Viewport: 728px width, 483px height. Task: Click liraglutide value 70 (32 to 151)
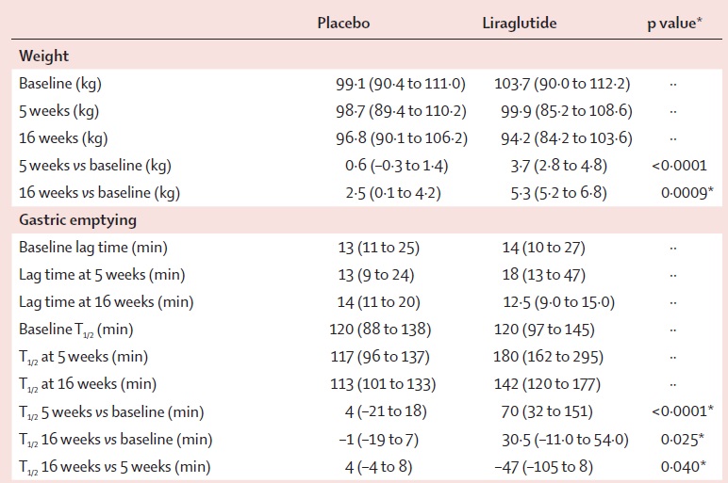[x=547, y=411]
